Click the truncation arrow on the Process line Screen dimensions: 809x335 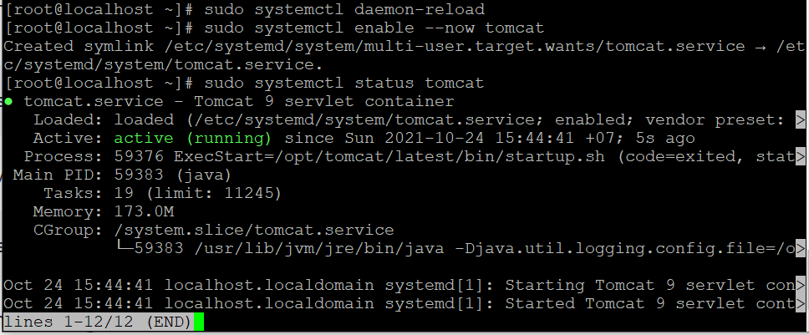click(801, 157)
